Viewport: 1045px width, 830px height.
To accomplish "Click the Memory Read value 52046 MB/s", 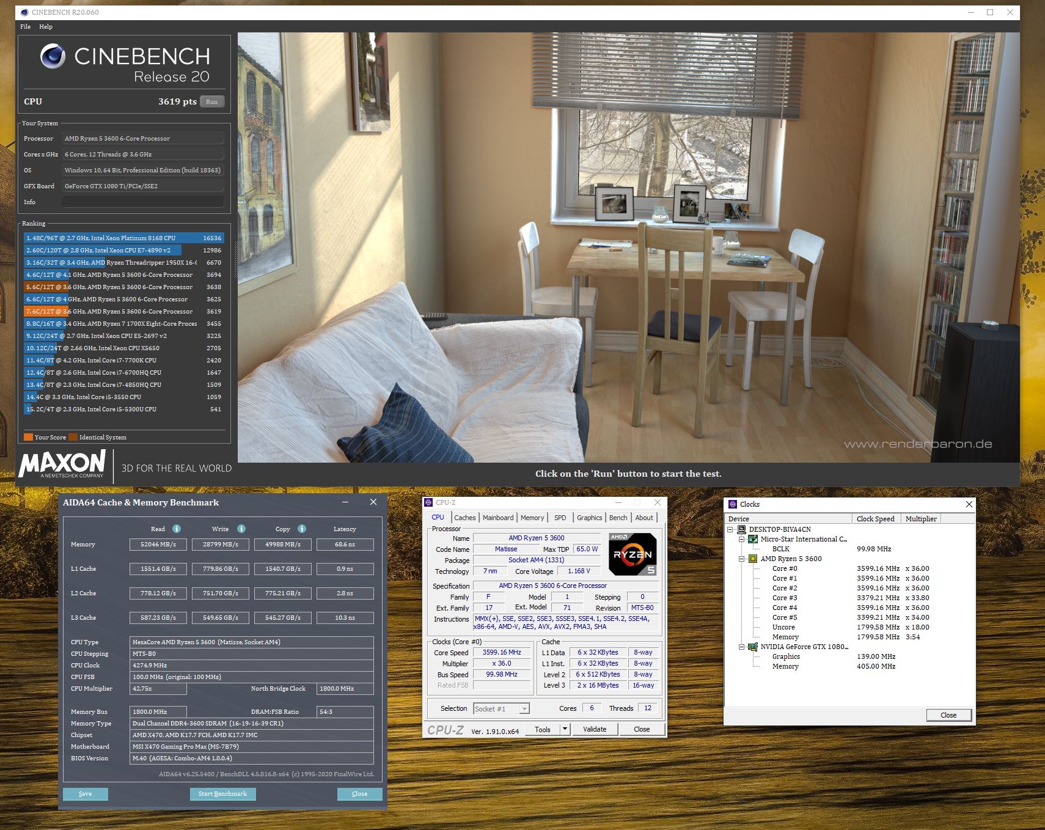I will (x=158, y=544).
